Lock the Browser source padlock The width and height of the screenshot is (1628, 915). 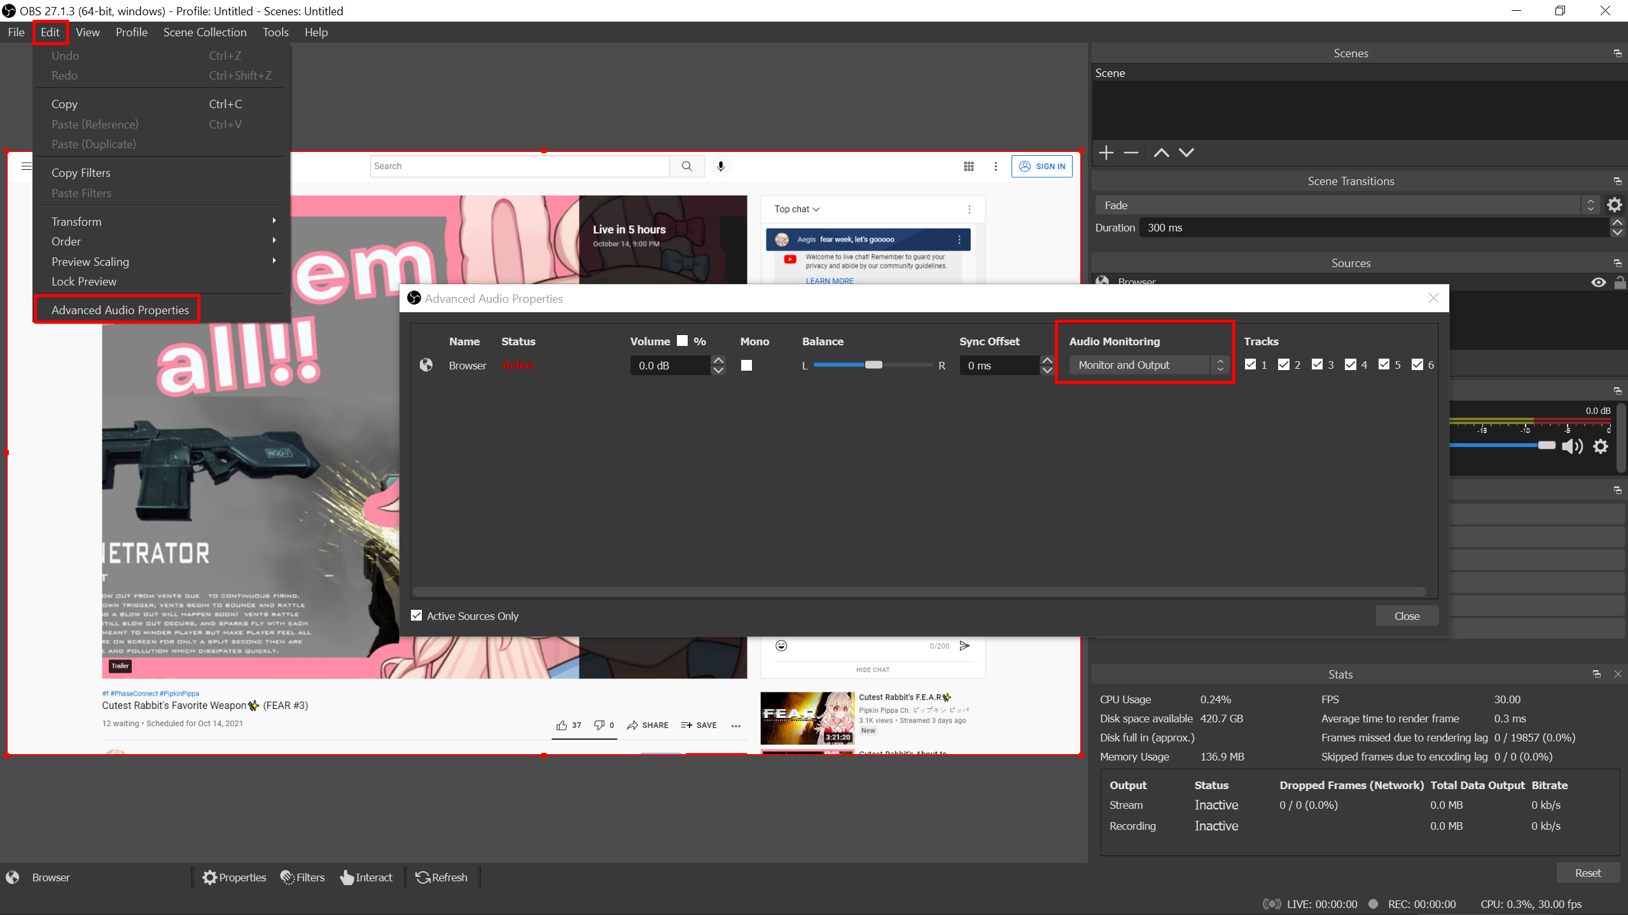click(1620, 282)
